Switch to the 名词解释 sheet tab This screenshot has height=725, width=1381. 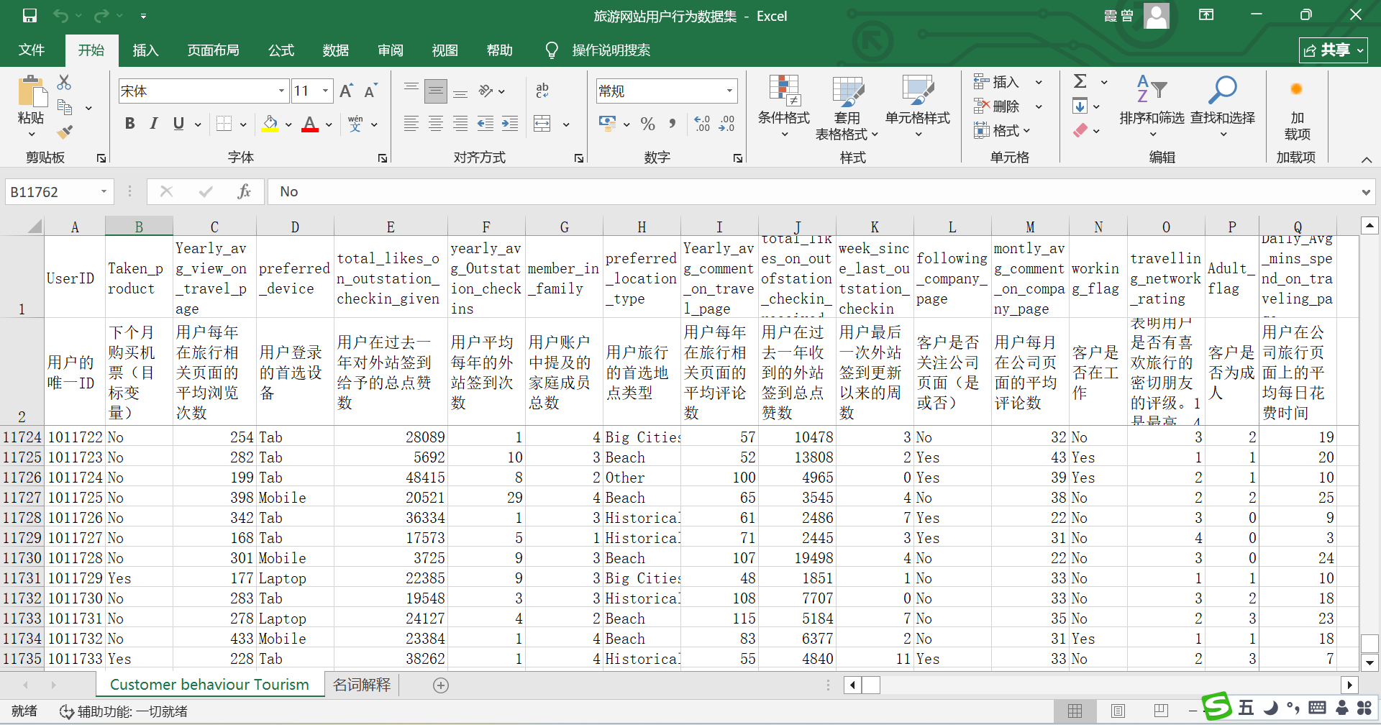coord(362,685)
